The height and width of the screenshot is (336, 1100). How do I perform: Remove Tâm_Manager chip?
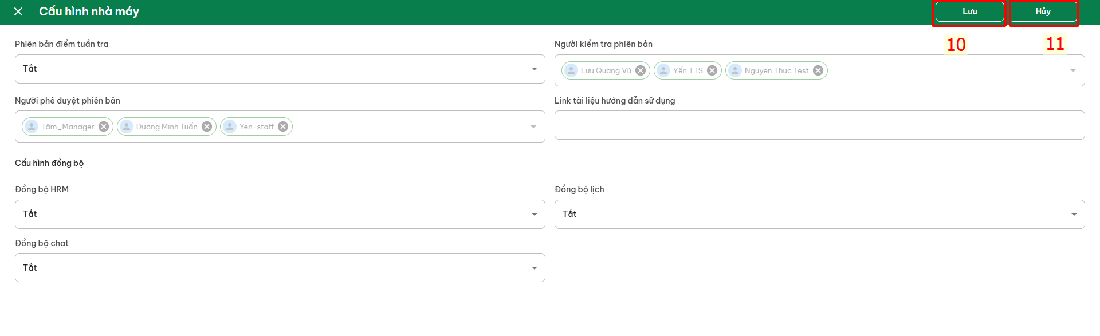tap(104, 127)
